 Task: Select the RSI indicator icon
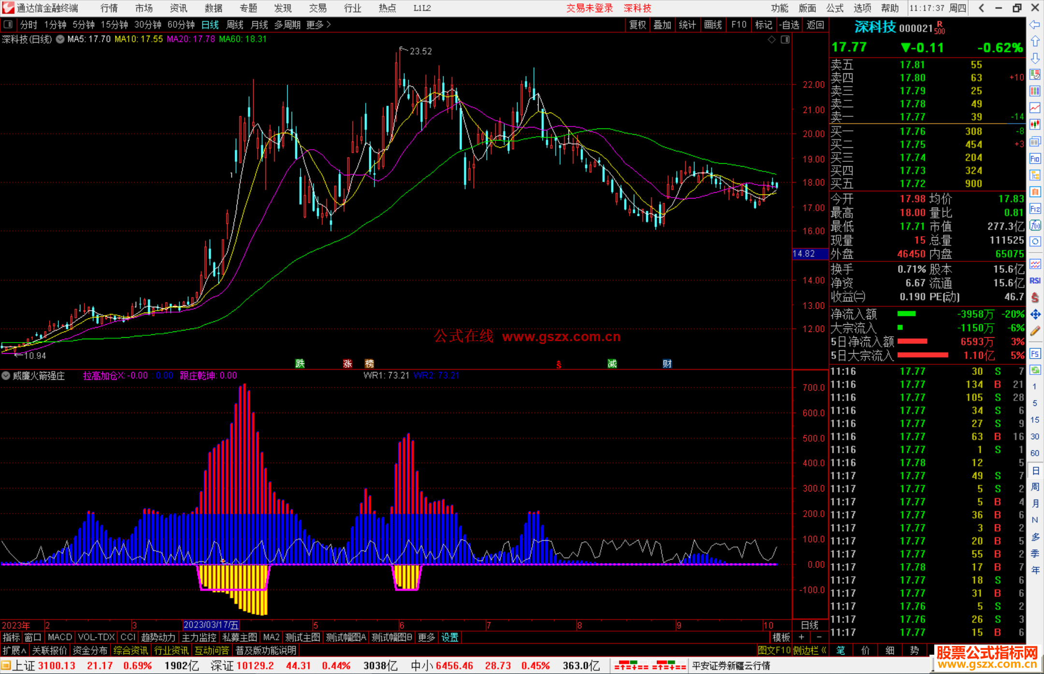pyautogui.click(x=1035, y=281)
